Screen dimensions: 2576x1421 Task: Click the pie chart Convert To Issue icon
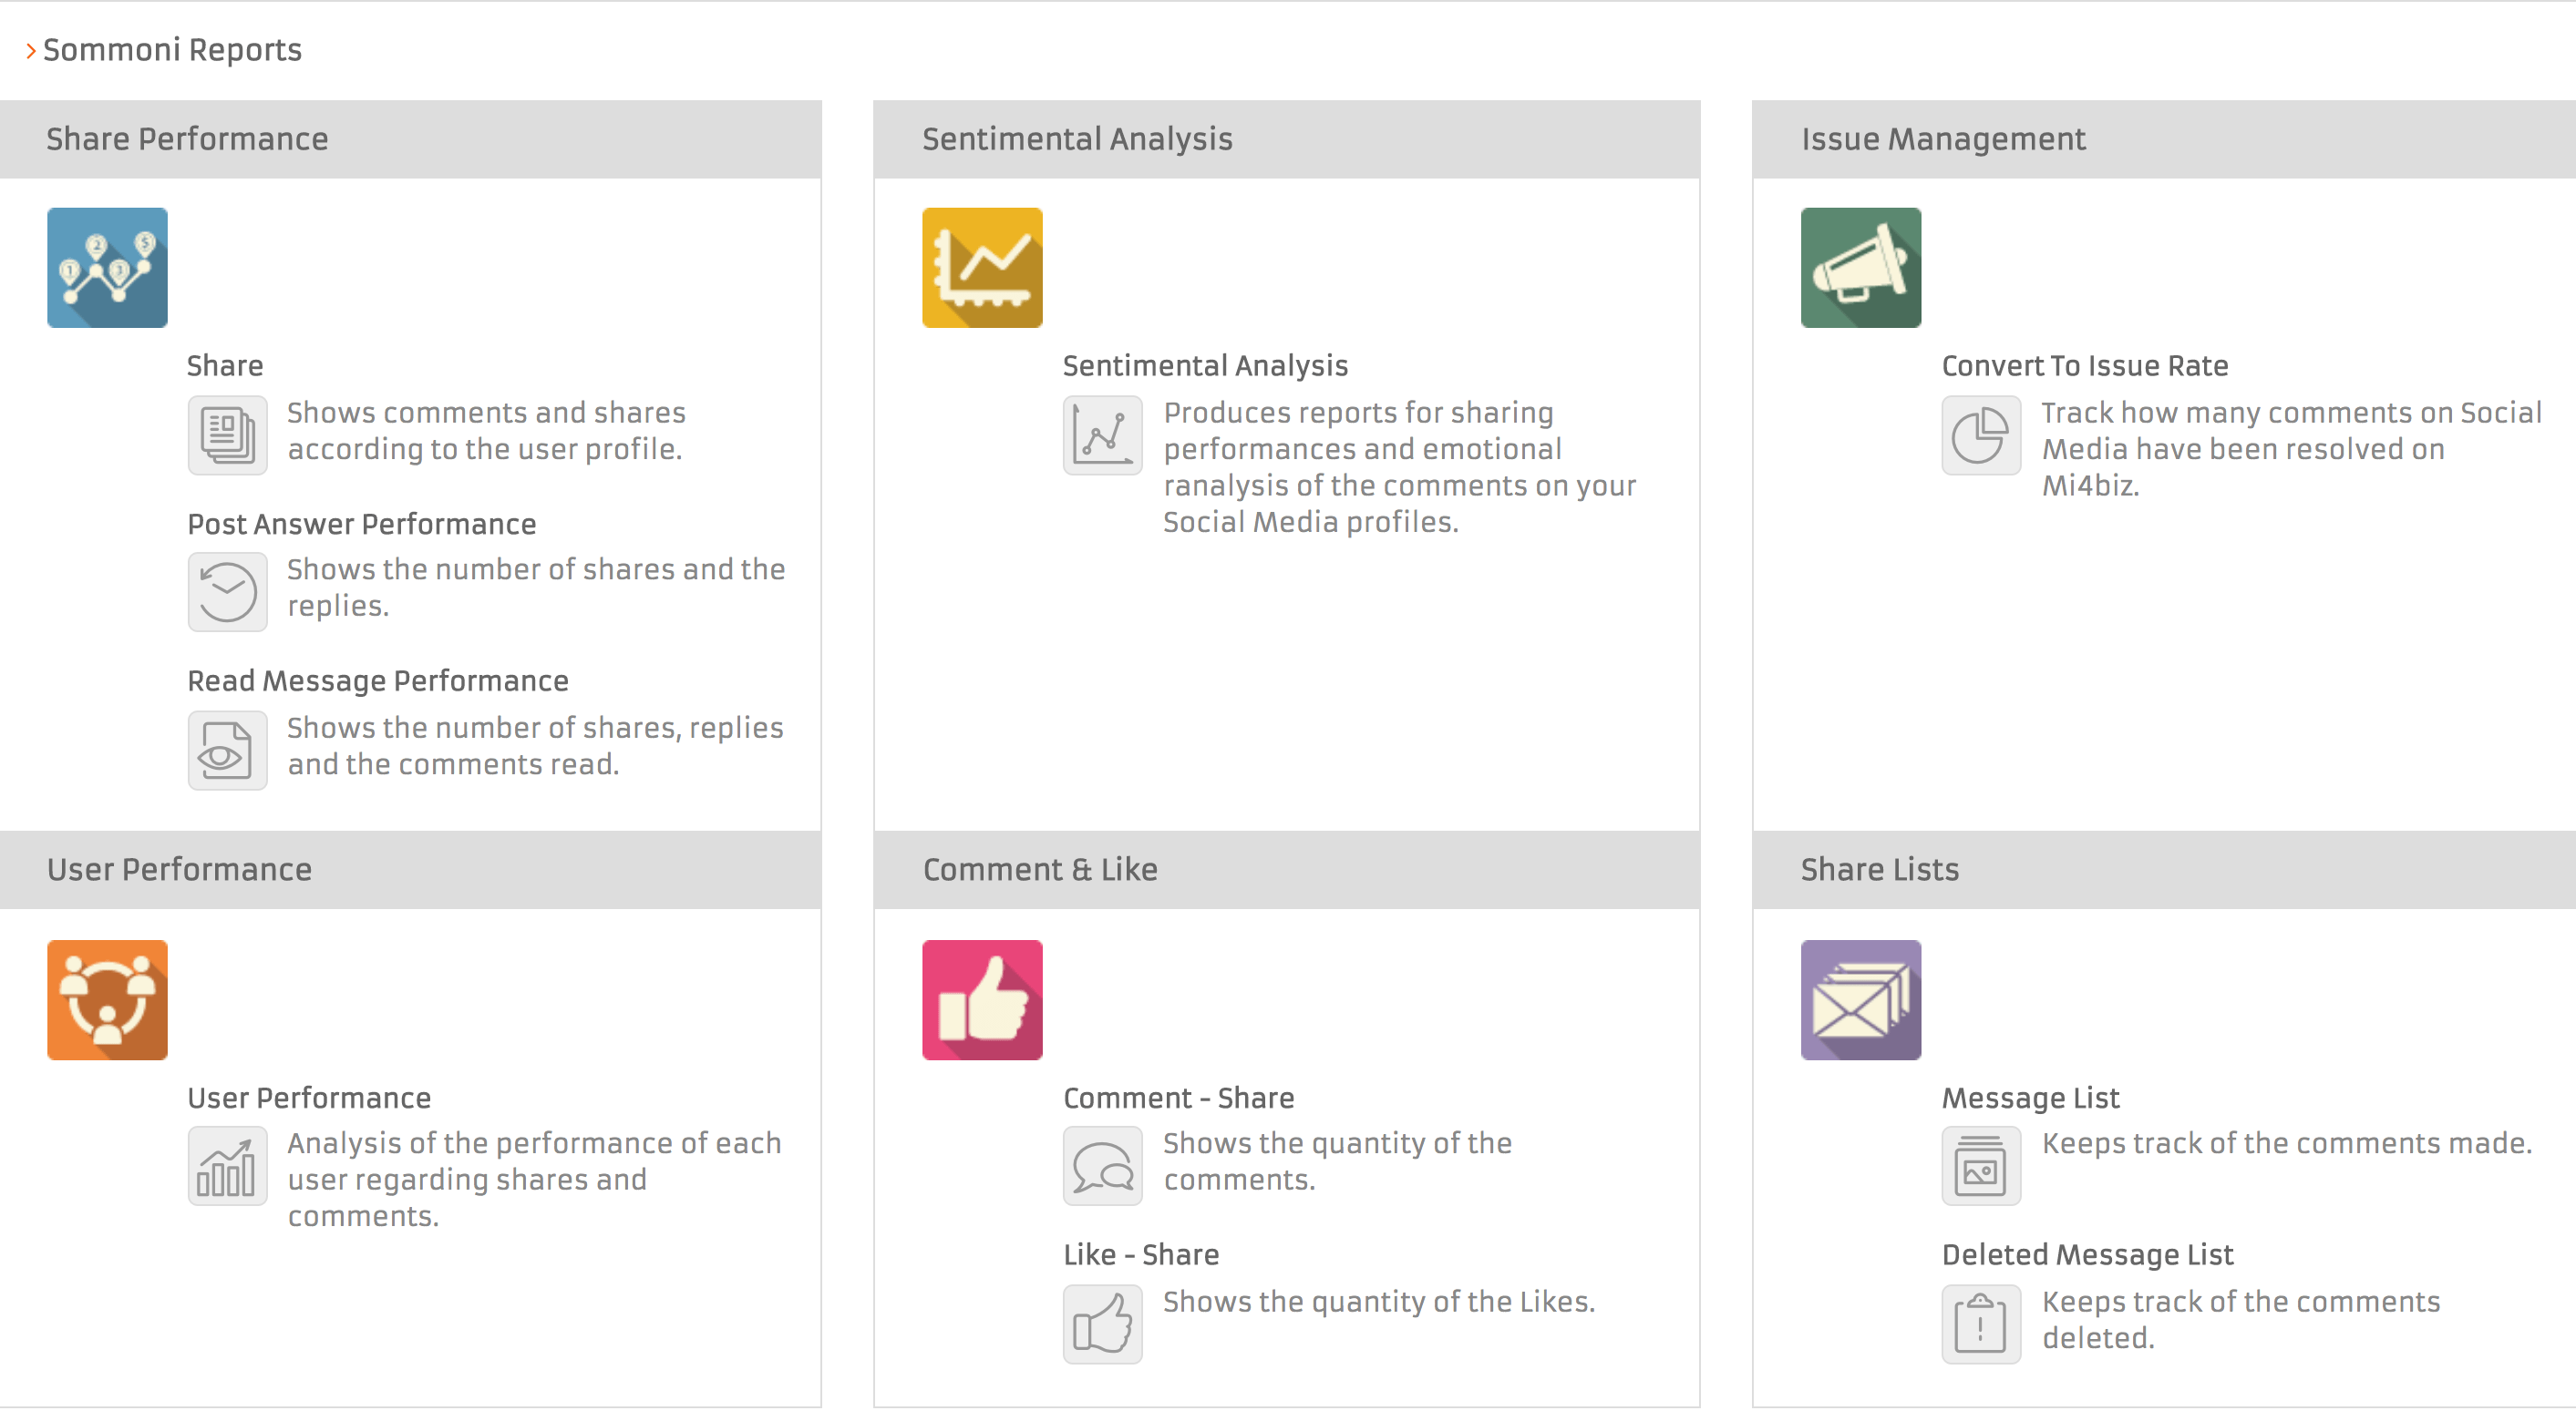point(1981,434)
